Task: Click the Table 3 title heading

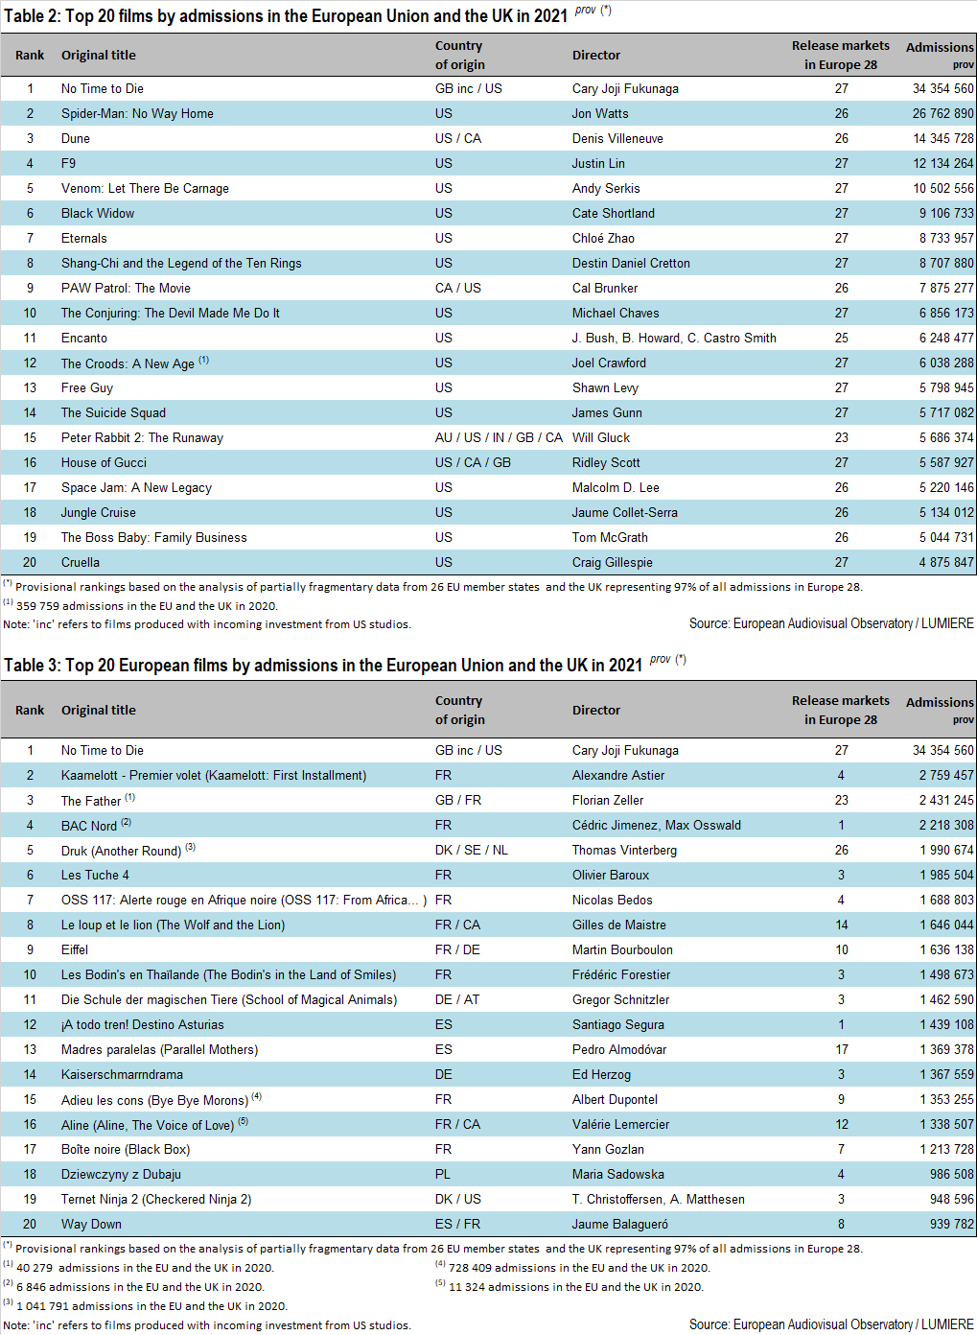Action: click(x=322, y=666)
